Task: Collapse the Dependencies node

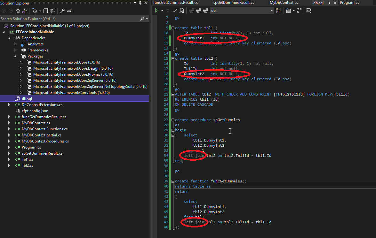Action: point(9,38)
